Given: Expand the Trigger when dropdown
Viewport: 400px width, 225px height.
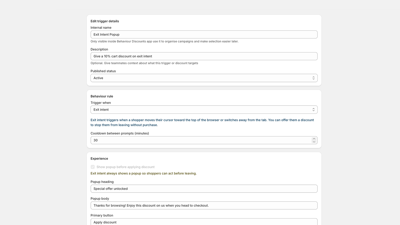Looking at the screenshot, I should (204, 110).
